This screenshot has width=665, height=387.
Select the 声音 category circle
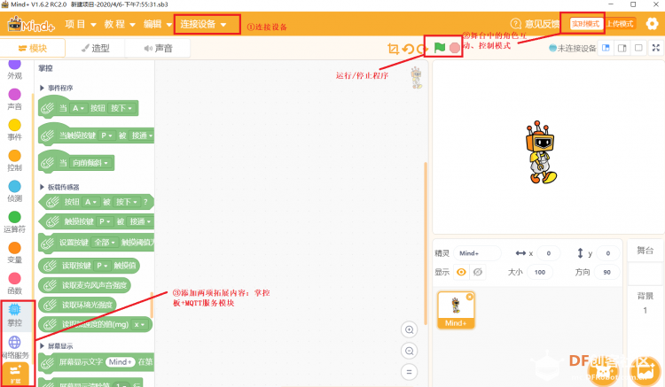[x=14, y=94]
